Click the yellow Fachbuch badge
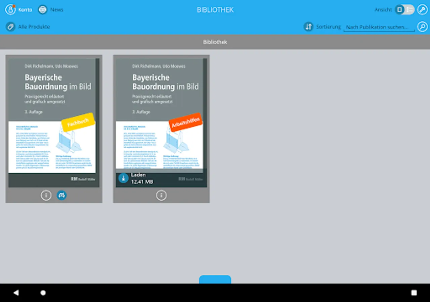430x302 pixels. [78, 122]
